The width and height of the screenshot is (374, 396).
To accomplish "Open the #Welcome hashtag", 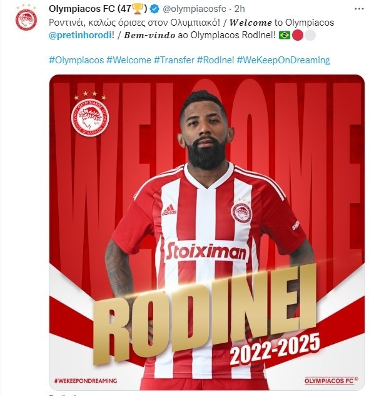I will click(x=129, y=60).
